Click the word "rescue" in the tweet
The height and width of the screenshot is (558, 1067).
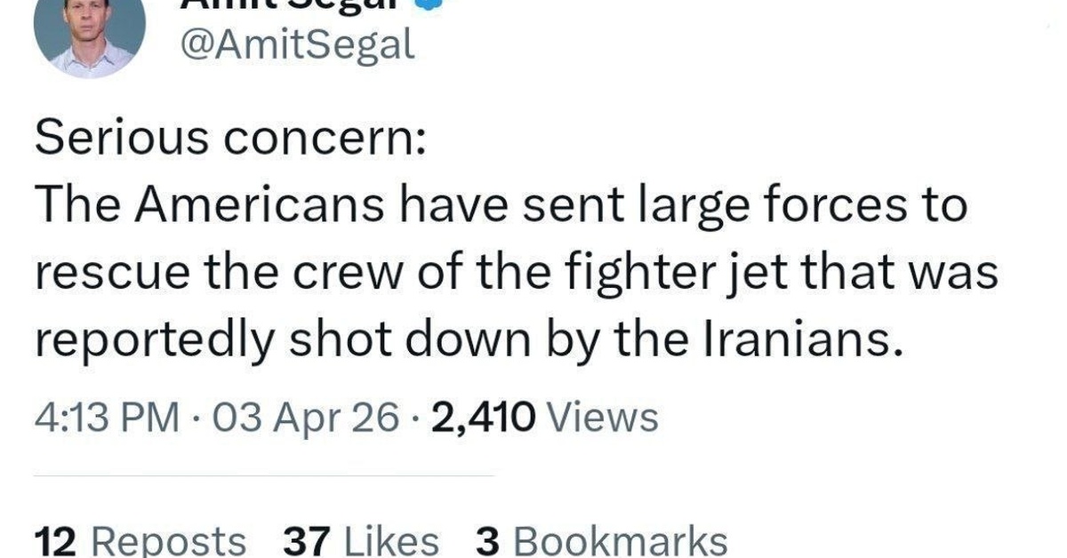pyautogui.click(x=100, y=273)
